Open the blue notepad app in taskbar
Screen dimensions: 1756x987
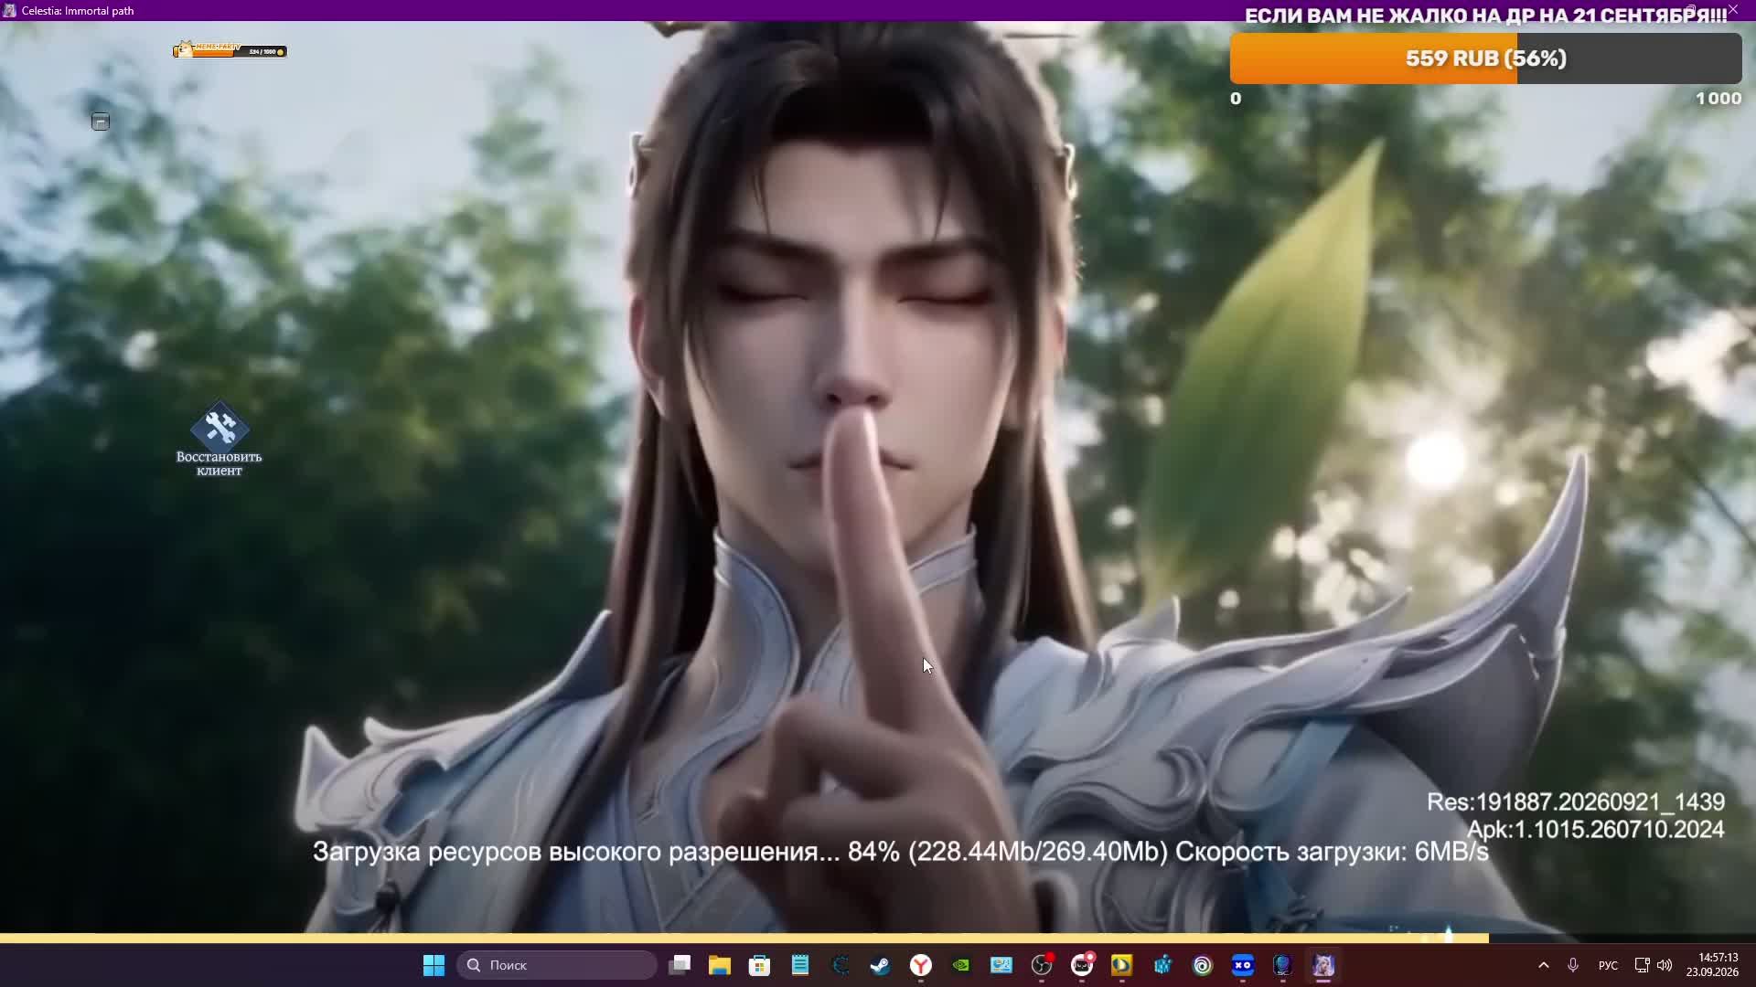[800, 965]
